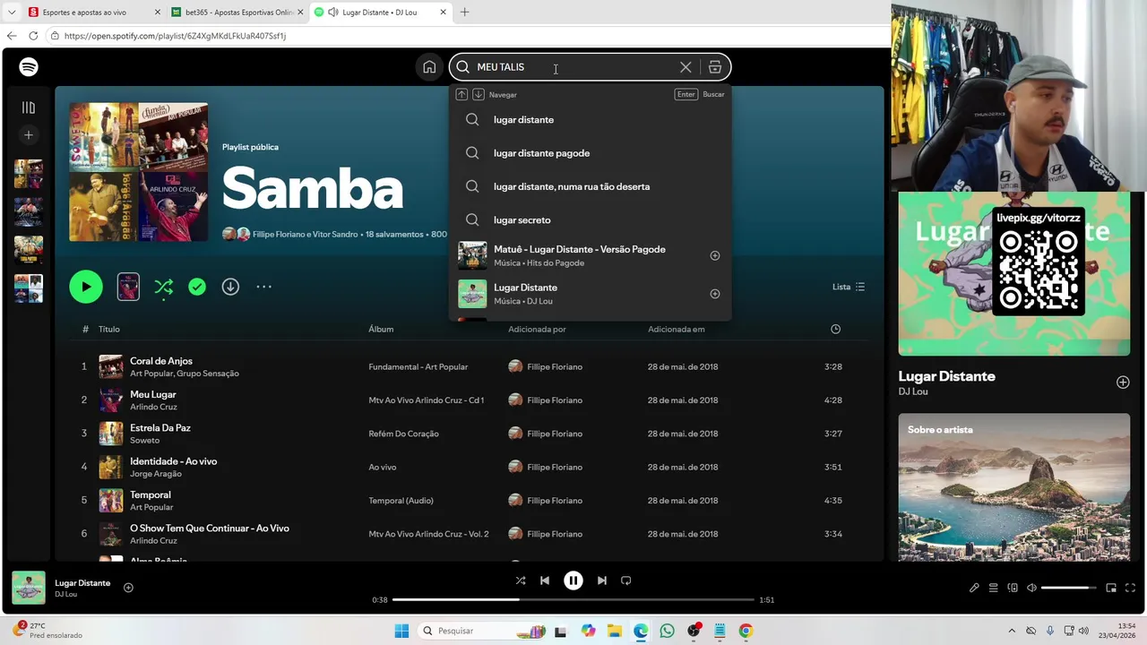Sort by Título column header

108,329
